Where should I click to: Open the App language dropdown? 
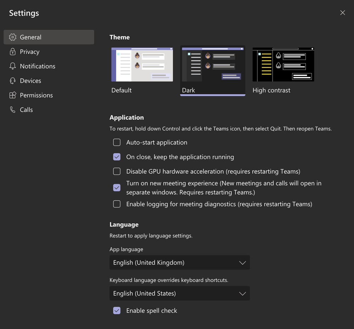[x=180, y=263]
